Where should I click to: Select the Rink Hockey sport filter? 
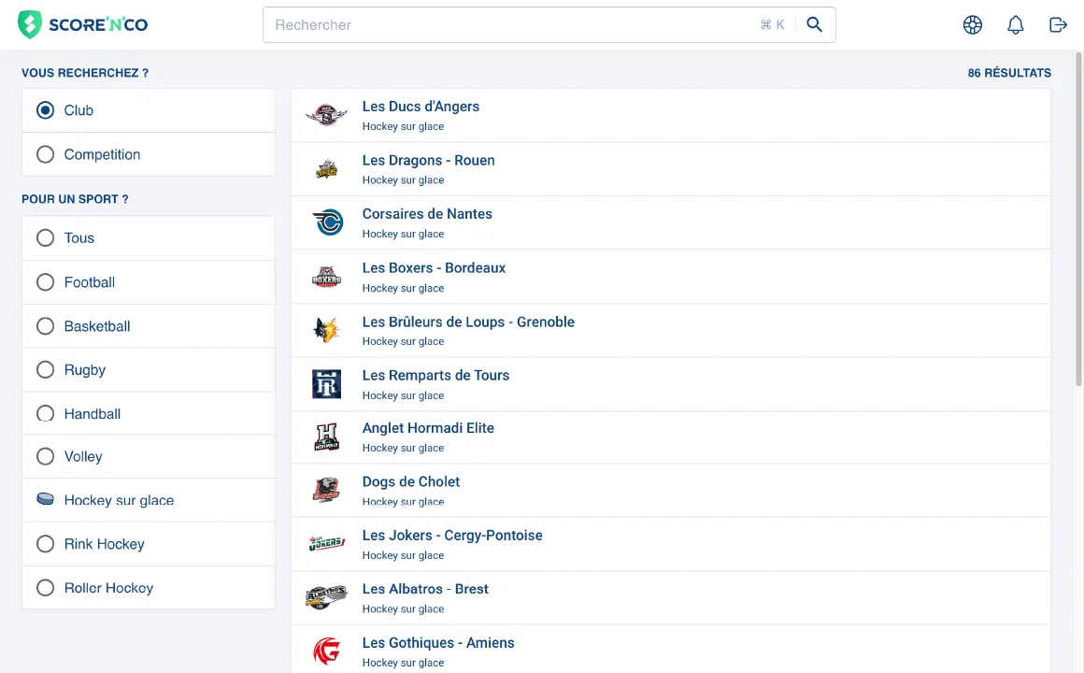click(x=45, y=544)
